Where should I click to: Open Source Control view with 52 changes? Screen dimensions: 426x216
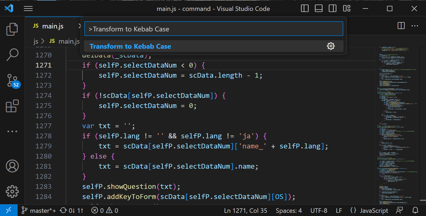[13, 81]
